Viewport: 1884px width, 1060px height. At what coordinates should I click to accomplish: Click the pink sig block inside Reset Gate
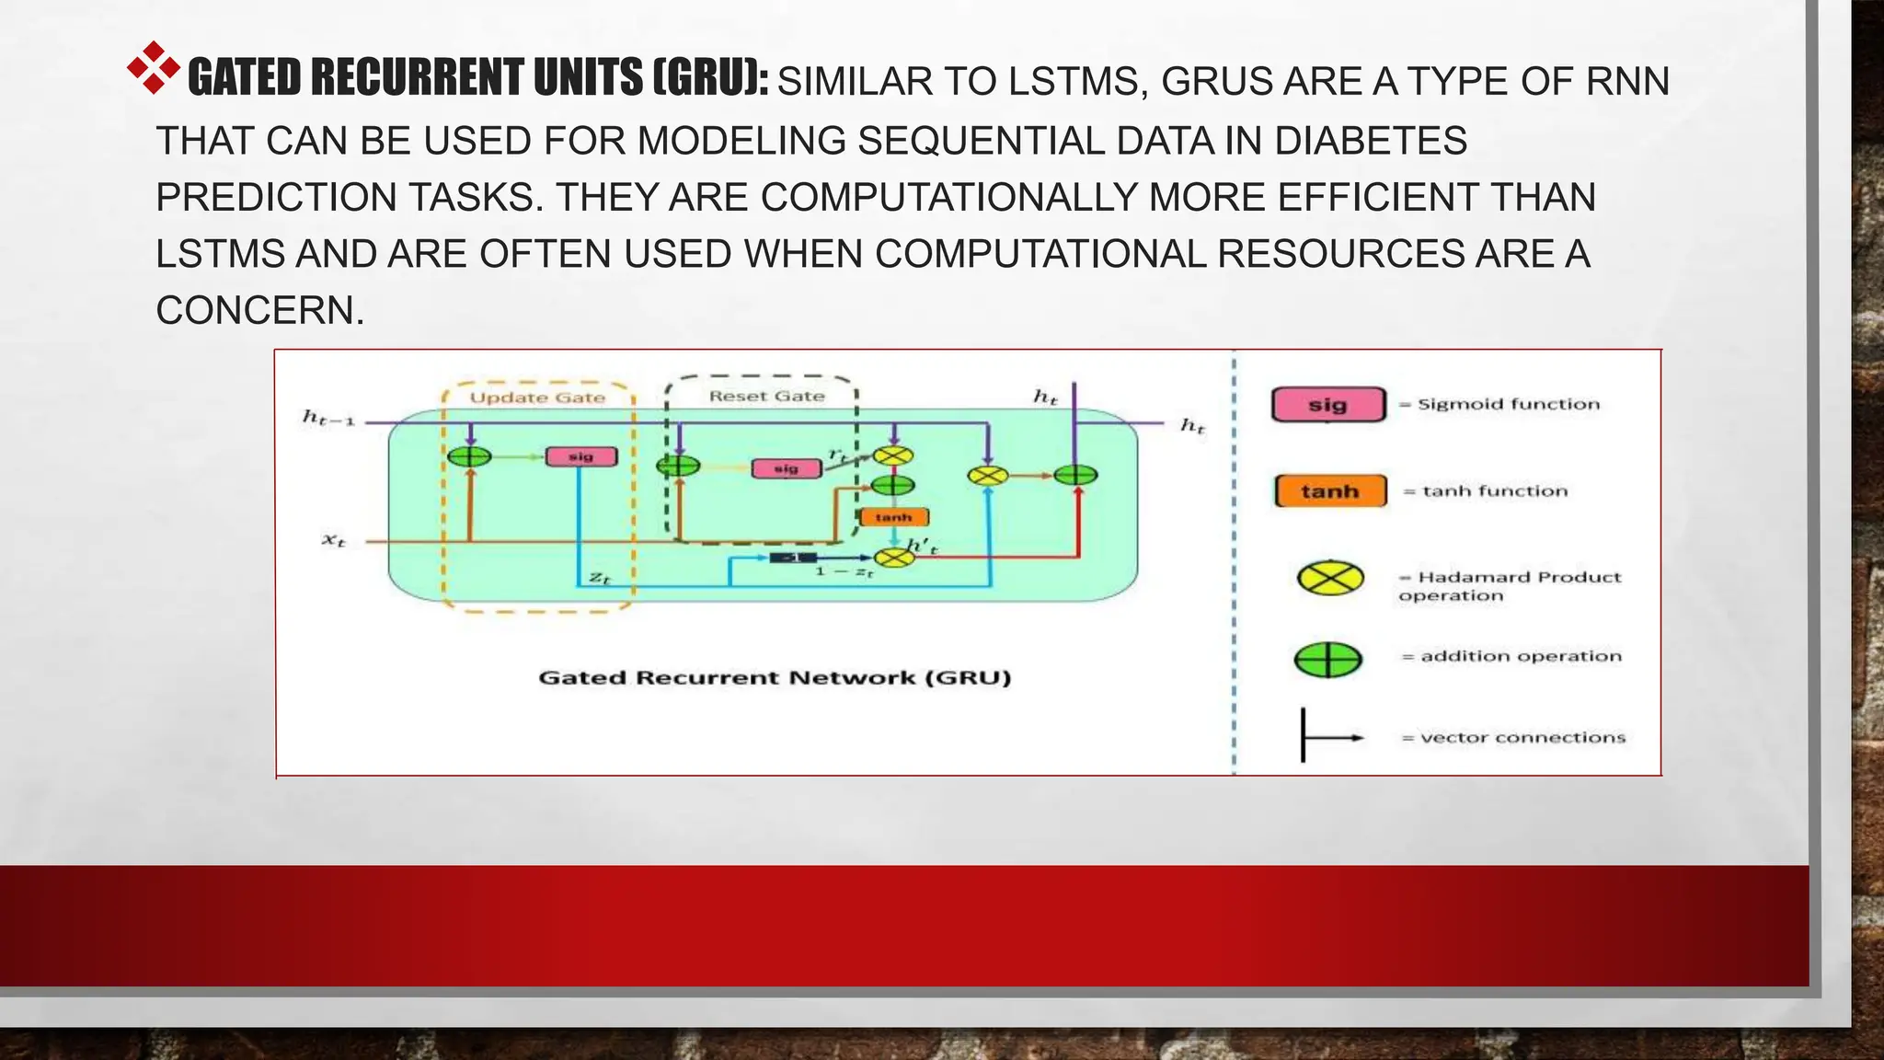point(786,469)
